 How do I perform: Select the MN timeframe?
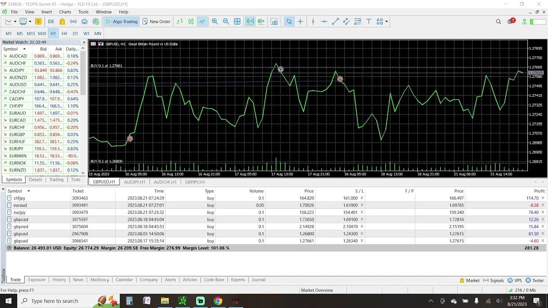98,33
